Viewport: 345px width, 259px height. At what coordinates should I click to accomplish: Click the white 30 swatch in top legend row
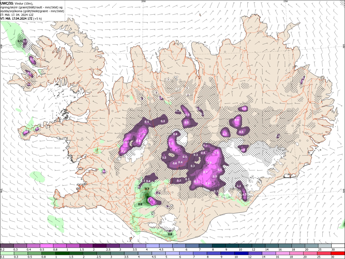coord(338,246)
